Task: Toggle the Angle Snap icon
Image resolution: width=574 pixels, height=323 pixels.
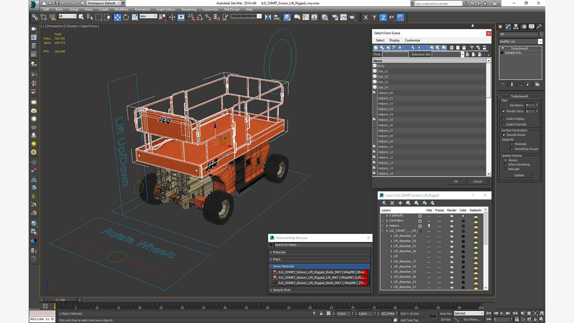Action: (x=199, y=17)
